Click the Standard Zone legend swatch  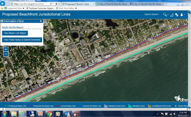click(x=130, y=106)
